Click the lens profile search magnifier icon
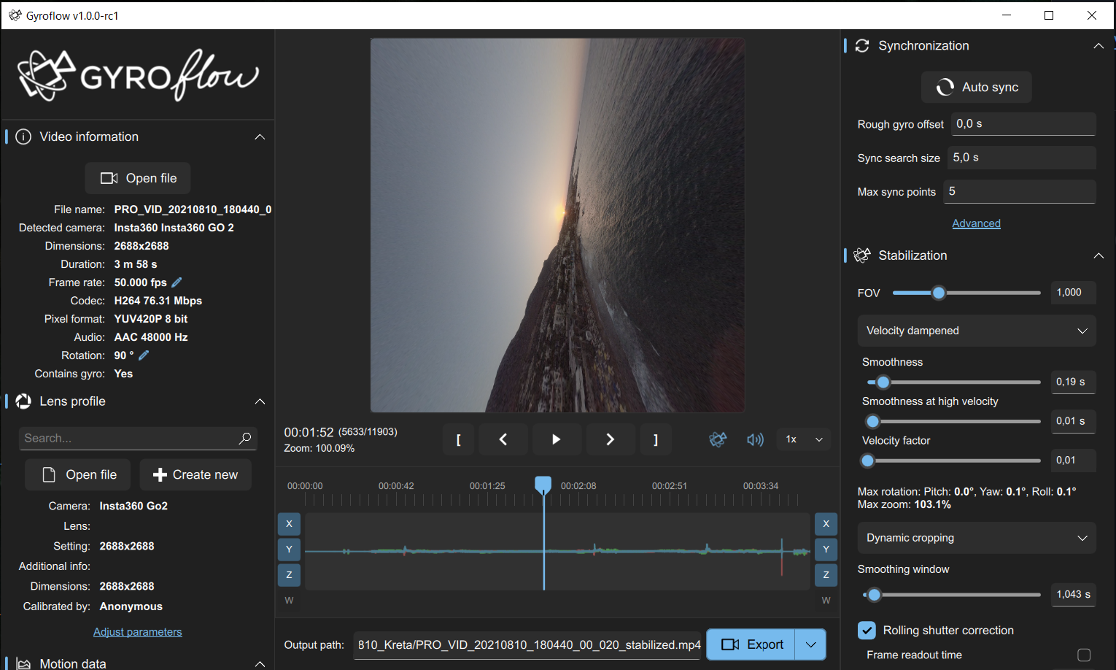Screen dimensions: 1116x670 [244, 438]
